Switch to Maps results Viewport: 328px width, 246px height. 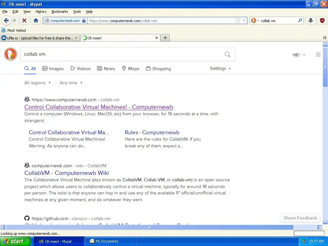(131, 69)
